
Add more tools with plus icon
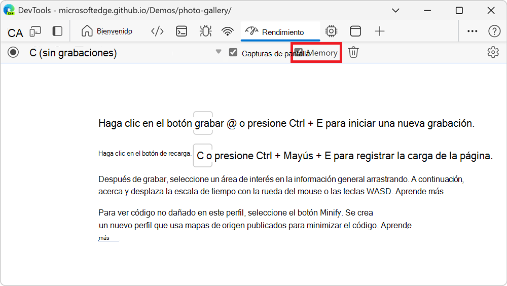[380, 31]
